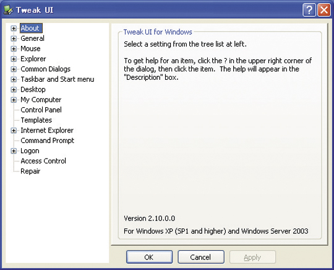Click the Tweak UI title bar icon
The height and width of the screenshot is (270, 334).
point(8,10)
